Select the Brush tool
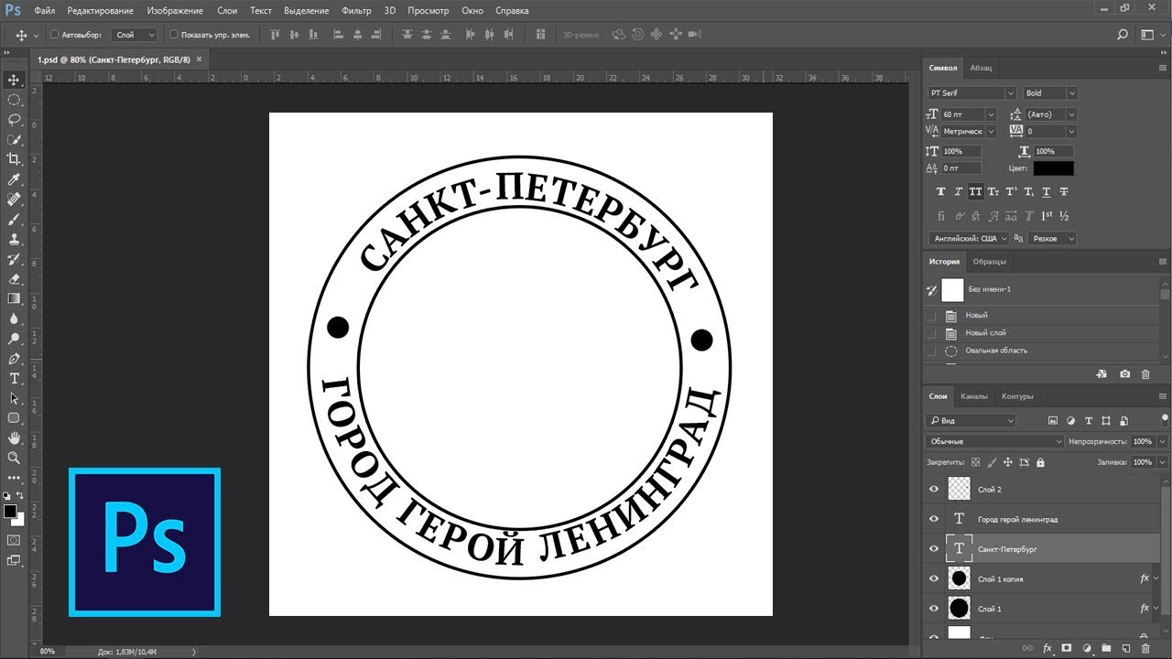The width and height of the screenshot is (1172, 659). point(14,220)
